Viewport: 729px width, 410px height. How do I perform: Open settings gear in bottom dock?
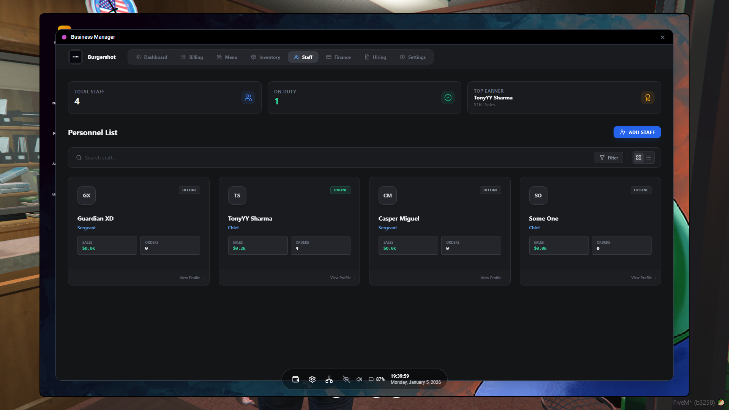[x=312, y=379]
